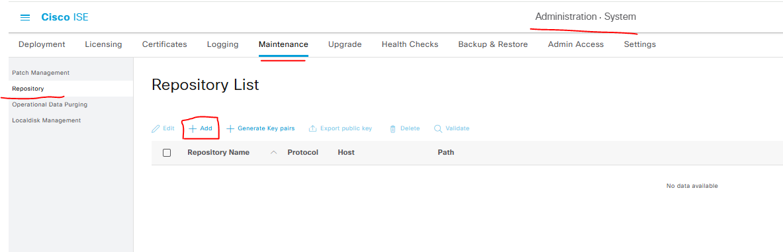The image size is (783, 252).
Task: Open the Admin Access tab
Action: click(x=576, y=44)
